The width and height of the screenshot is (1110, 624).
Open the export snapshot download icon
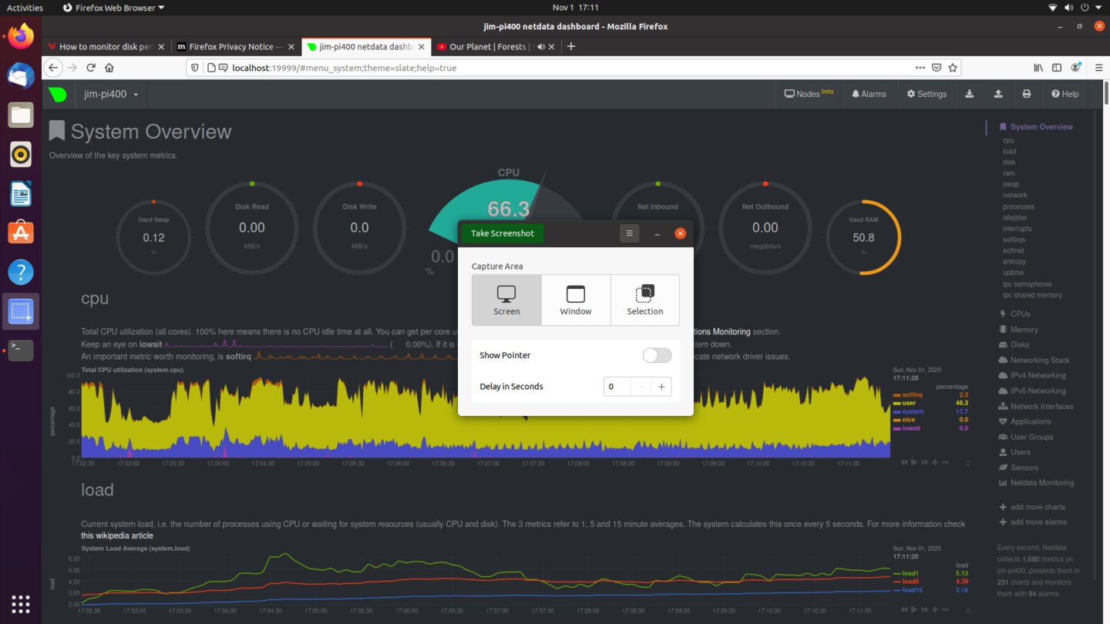[969, 94]
